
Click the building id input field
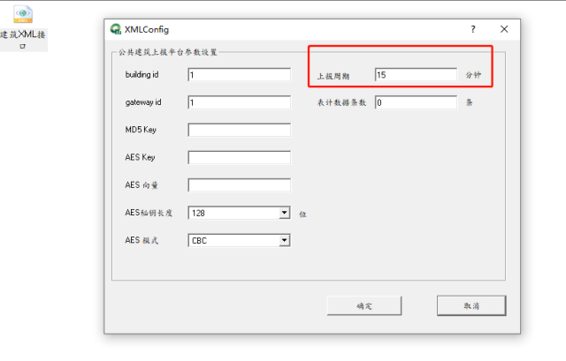239,75
